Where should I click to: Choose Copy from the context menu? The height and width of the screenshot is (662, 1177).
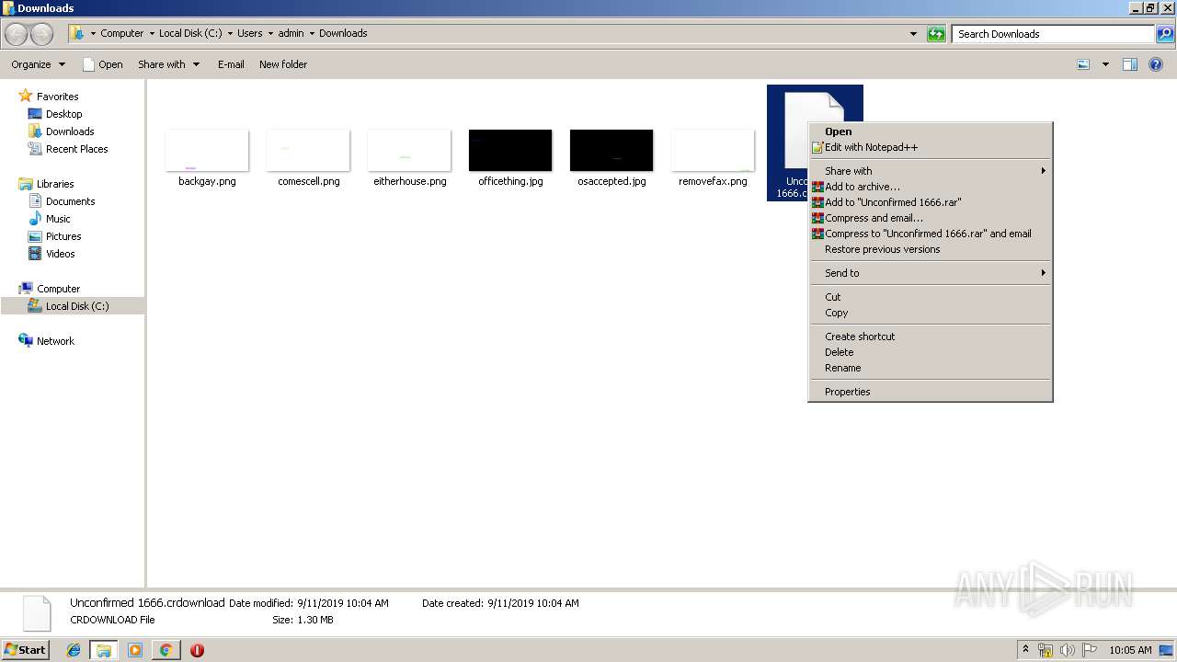pos(930,313)
